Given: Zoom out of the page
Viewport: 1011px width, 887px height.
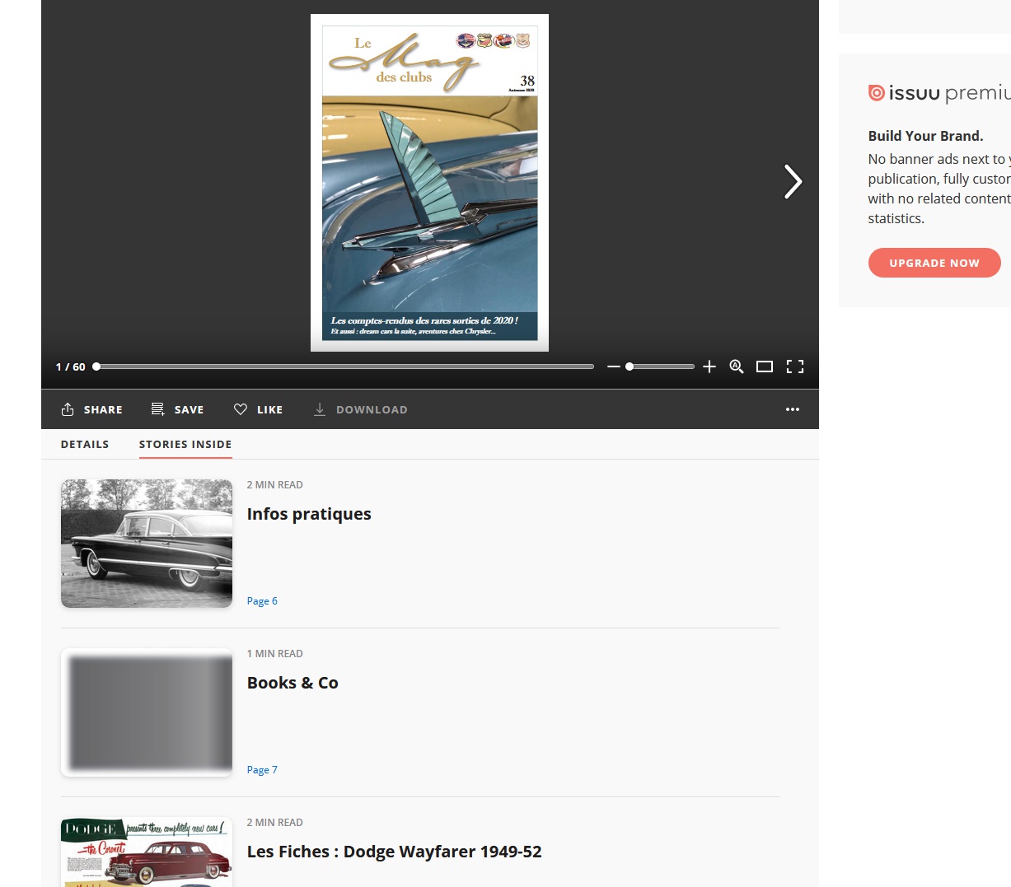Looking at the screenshot, I should pyautogui.click(x=613, y=366).
